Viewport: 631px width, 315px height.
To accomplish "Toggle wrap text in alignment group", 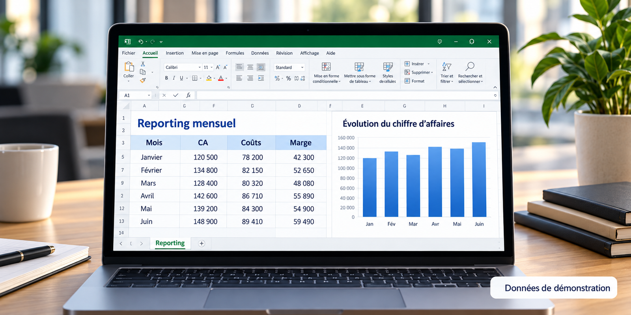I will coord(261,67).
